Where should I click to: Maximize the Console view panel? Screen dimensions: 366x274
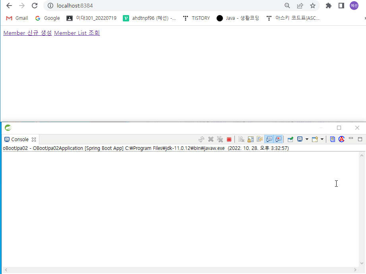tap(360, 139)
